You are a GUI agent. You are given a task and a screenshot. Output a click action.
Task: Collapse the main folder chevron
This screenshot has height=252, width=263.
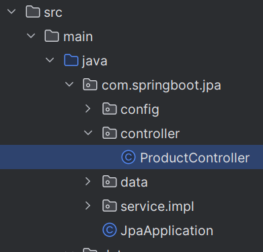click(31, 36)
